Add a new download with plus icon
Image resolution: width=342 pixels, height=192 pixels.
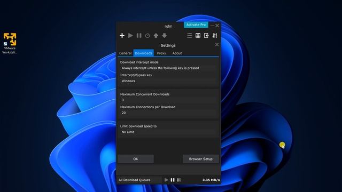(x=122, y=36)
